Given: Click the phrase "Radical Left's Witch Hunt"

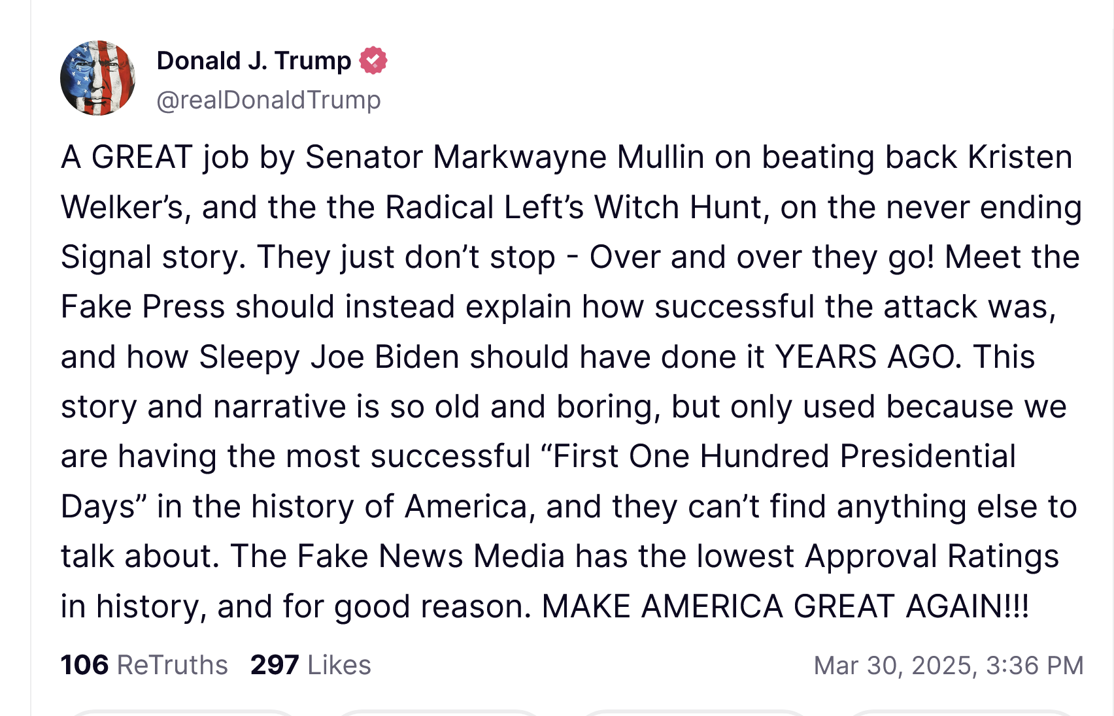Looking at the screenshot, I should (573, 208).
